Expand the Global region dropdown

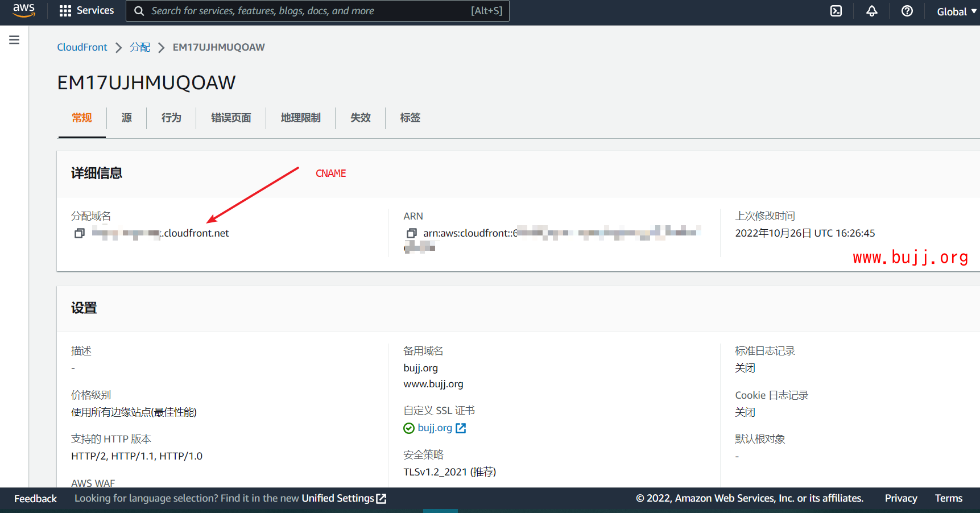[957, 11]
